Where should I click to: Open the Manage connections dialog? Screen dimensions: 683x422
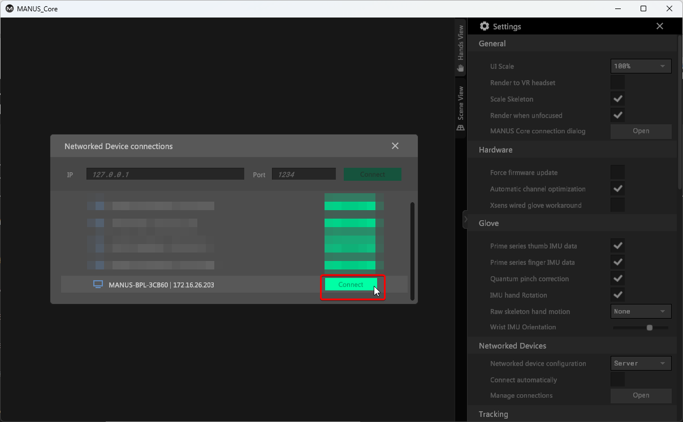(x=641, y=395)
